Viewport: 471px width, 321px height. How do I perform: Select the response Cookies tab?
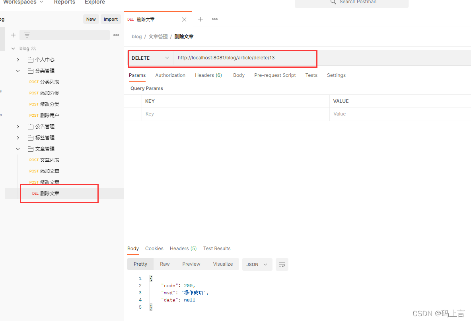point(154,249)
